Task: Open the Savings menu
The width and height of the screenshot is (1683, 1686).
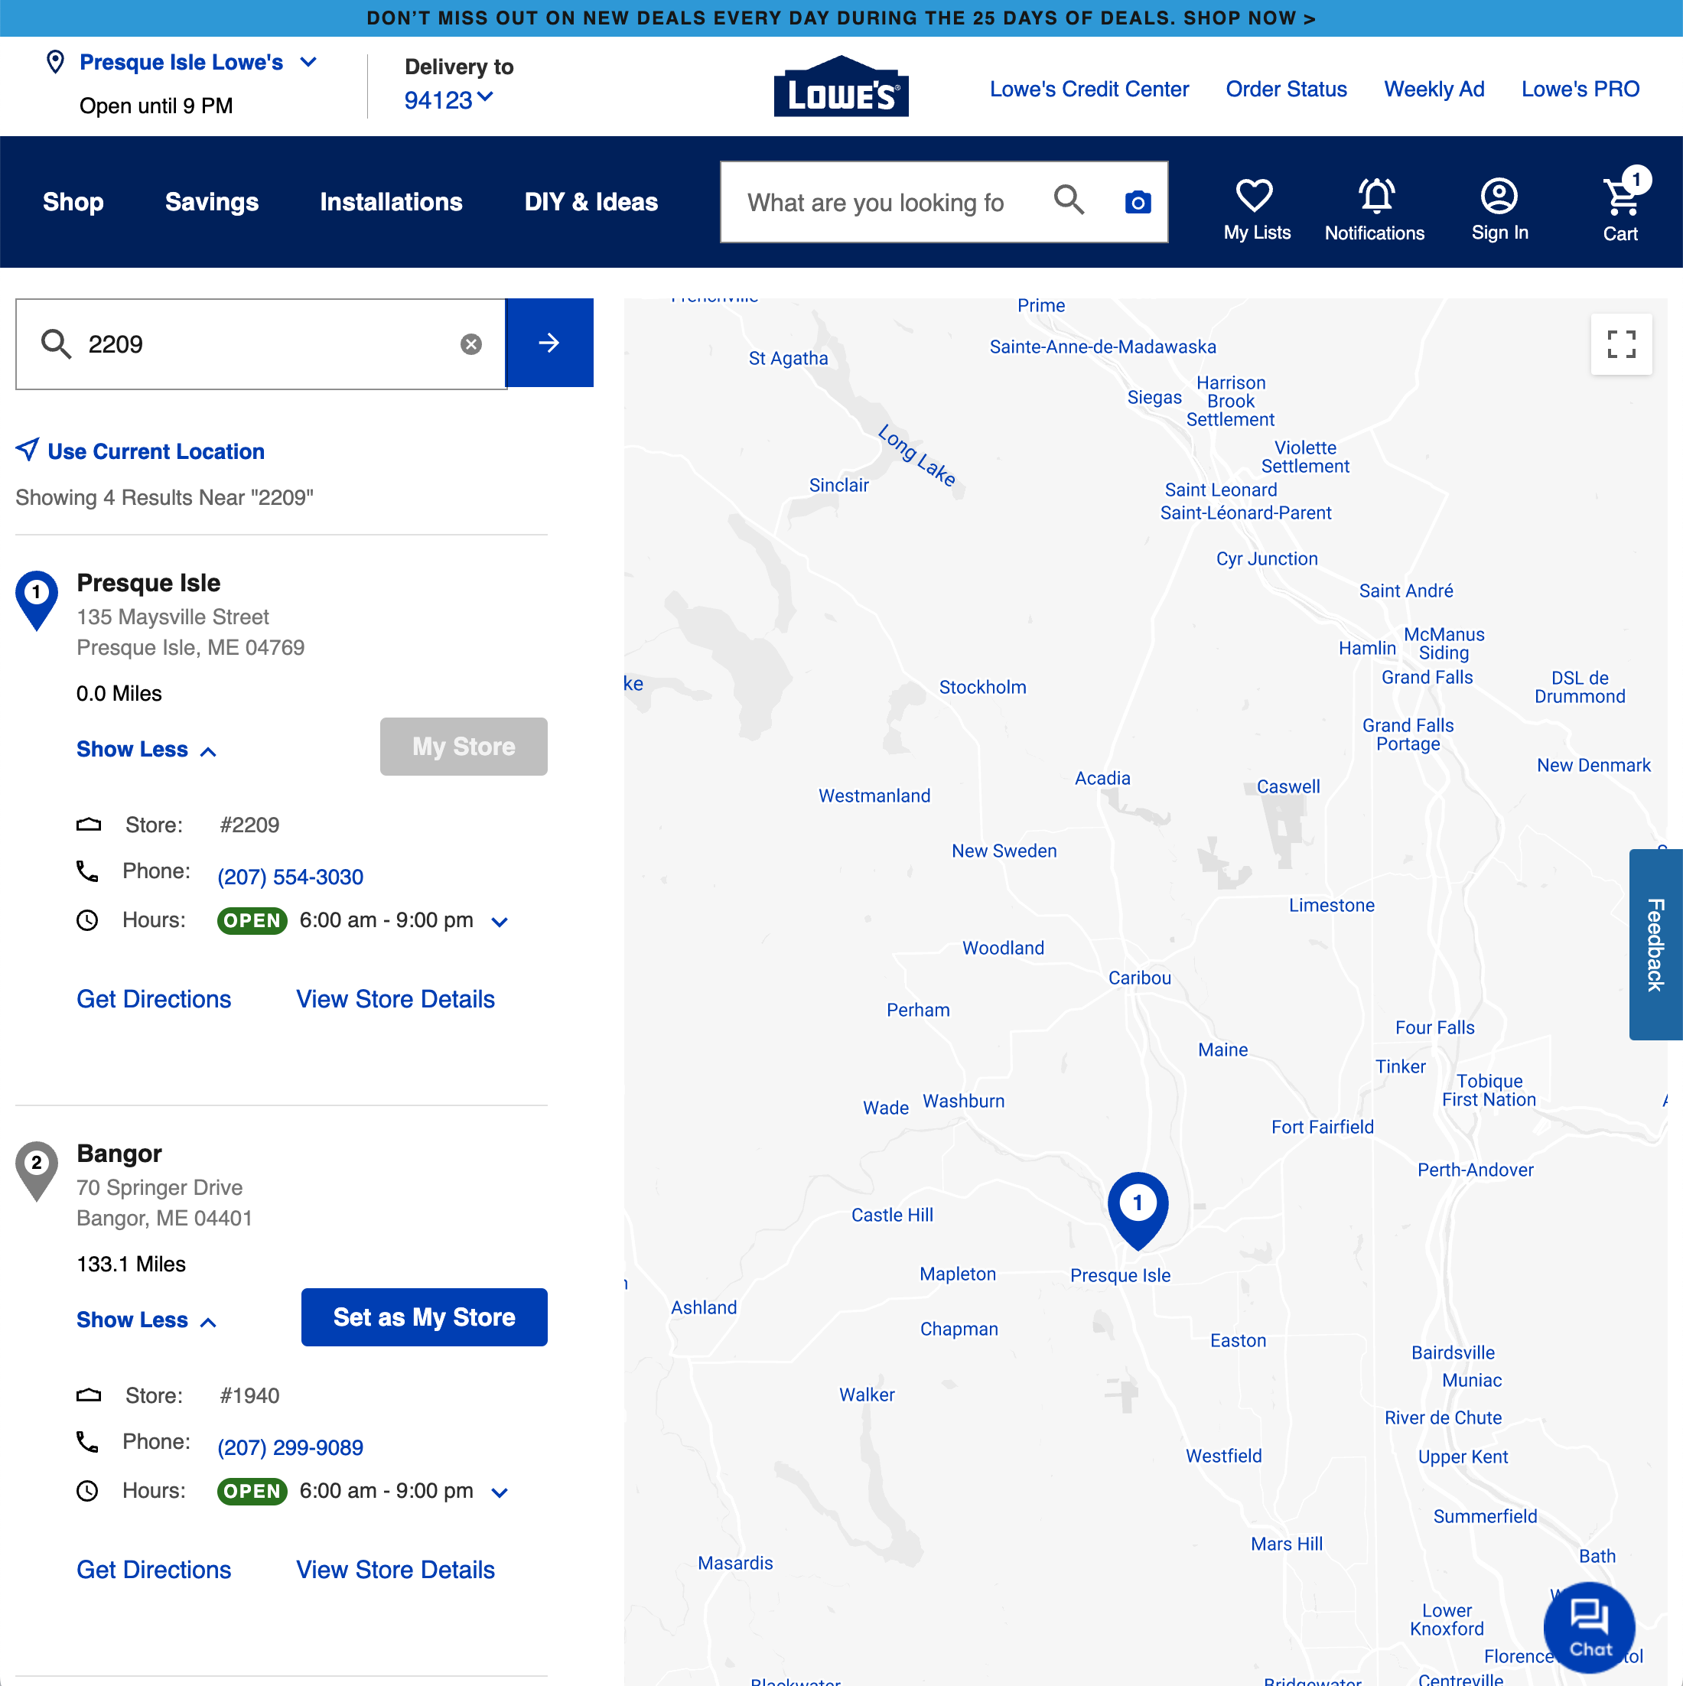Action: 211,202
